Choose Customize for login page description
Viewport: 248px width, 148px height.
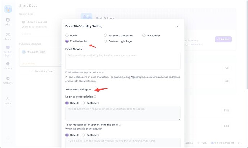point(83,103)
